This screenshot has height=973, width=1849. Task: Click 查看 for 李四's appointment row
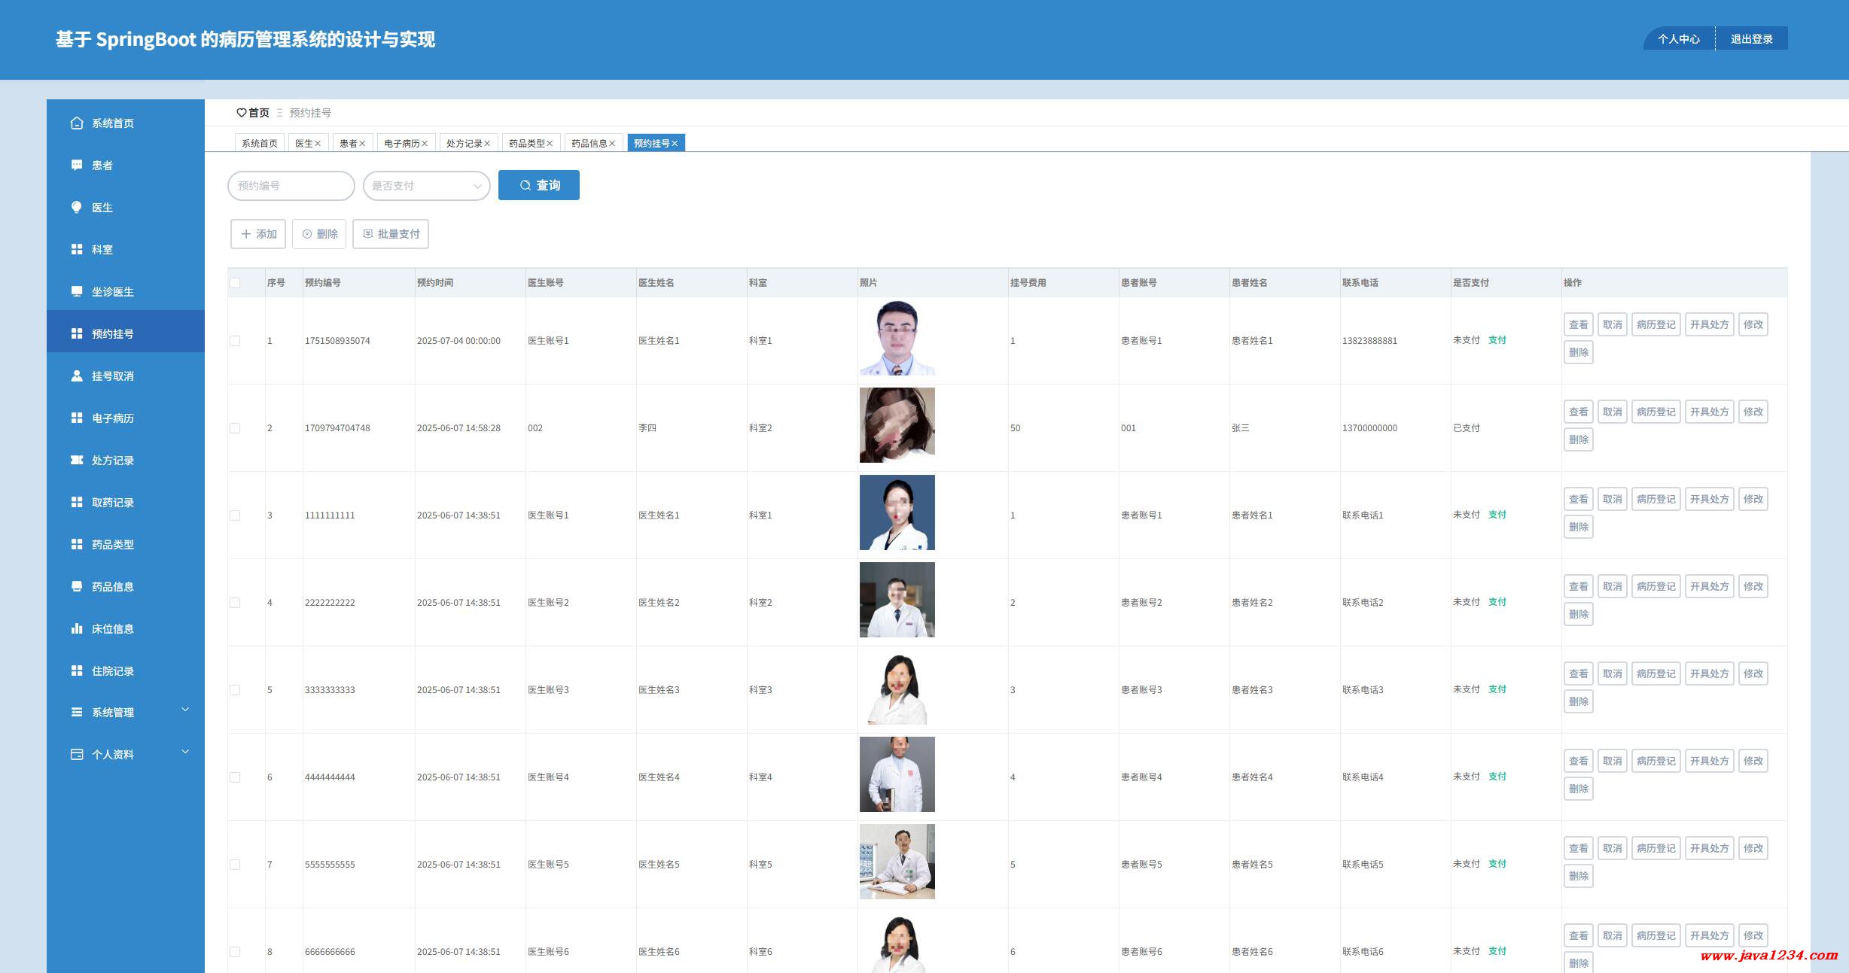point(1578,412)
